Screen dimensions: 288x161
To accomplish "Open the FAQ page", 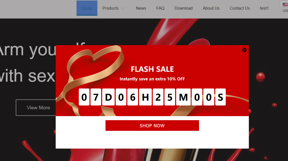I will pos(160,8).
